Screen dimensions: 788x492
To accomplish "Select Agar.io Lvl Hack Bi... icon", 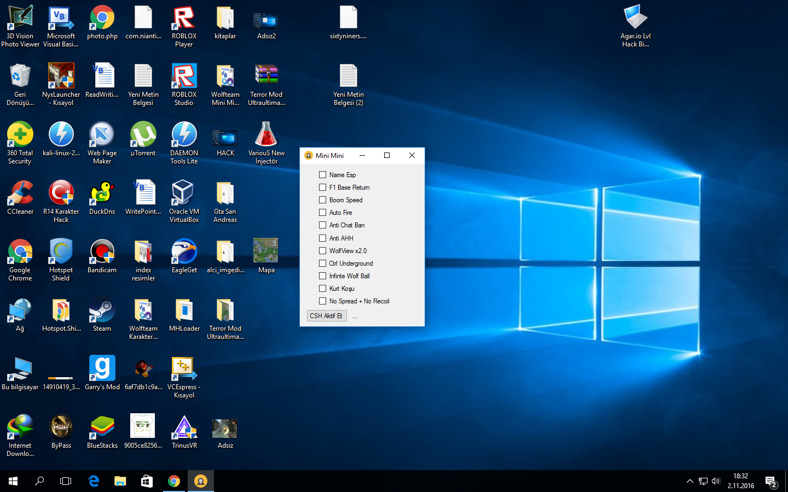I will (635, 26).
